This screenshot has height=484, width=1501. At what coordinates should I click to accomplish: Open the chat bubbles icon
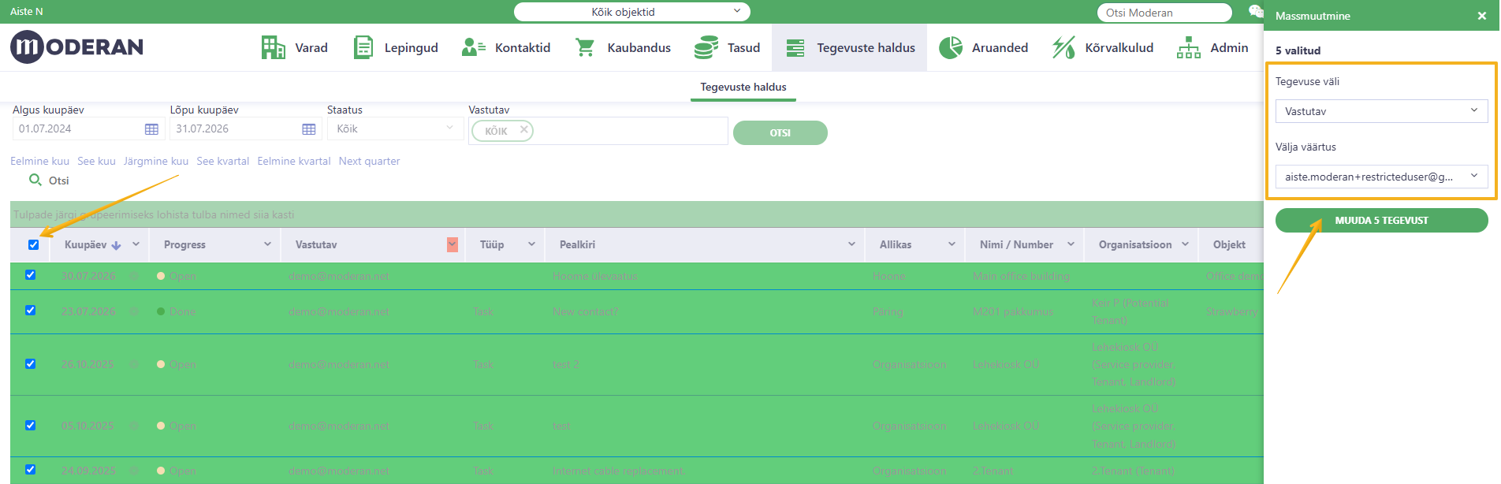click(x=1255, y=11)
